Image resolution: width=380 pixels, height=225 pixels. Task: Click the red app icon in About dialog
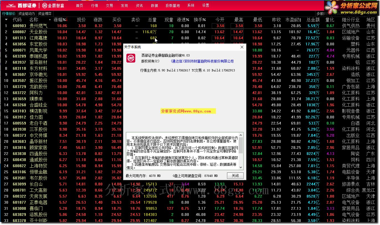[131, 58]
